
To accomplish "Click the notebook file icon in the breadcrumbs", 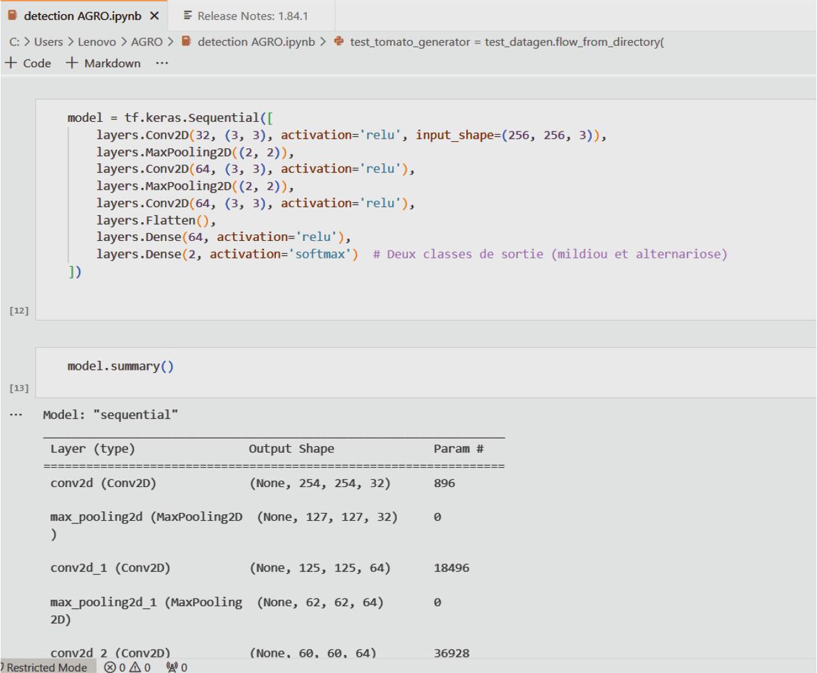I will pyautogui.click(x=186, y=41).
